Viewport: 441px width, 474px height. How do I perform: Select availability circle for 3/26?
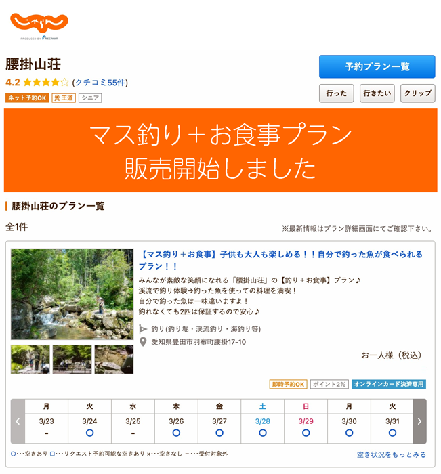(x=176, y=433)
